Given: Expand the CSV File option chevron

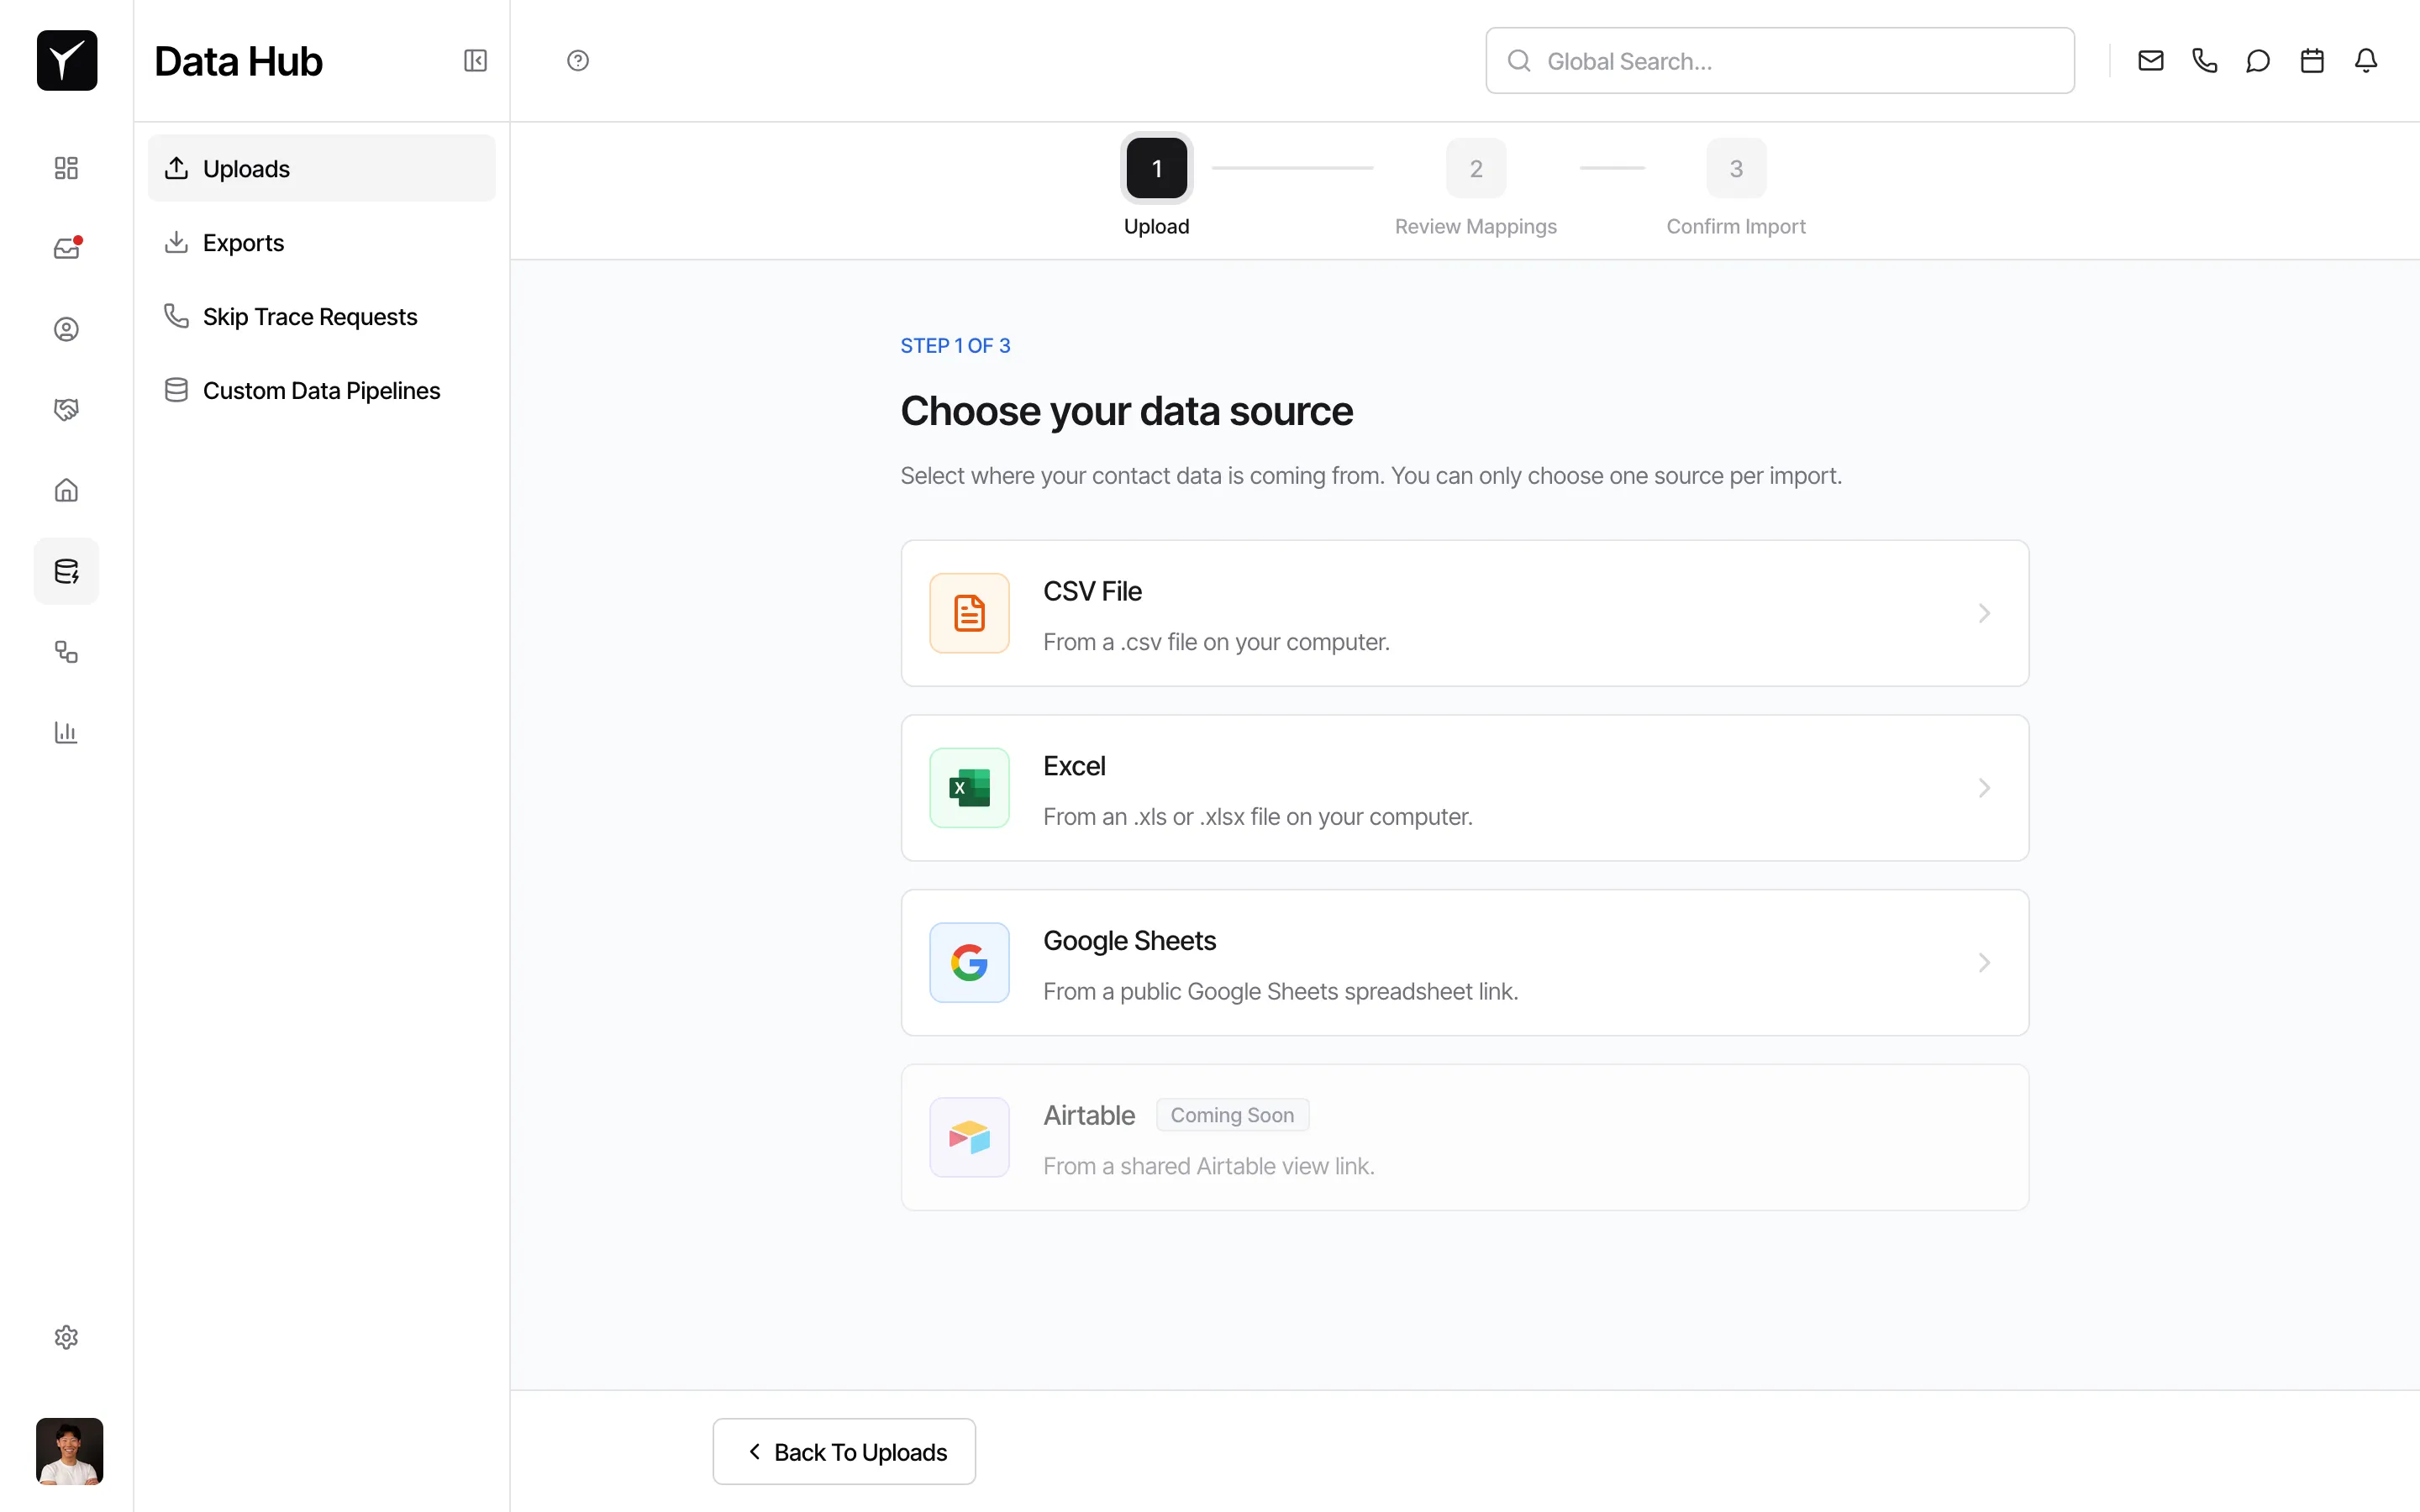Looking at the screenshot, I should pyautogui.click(x=1984, y=613).
